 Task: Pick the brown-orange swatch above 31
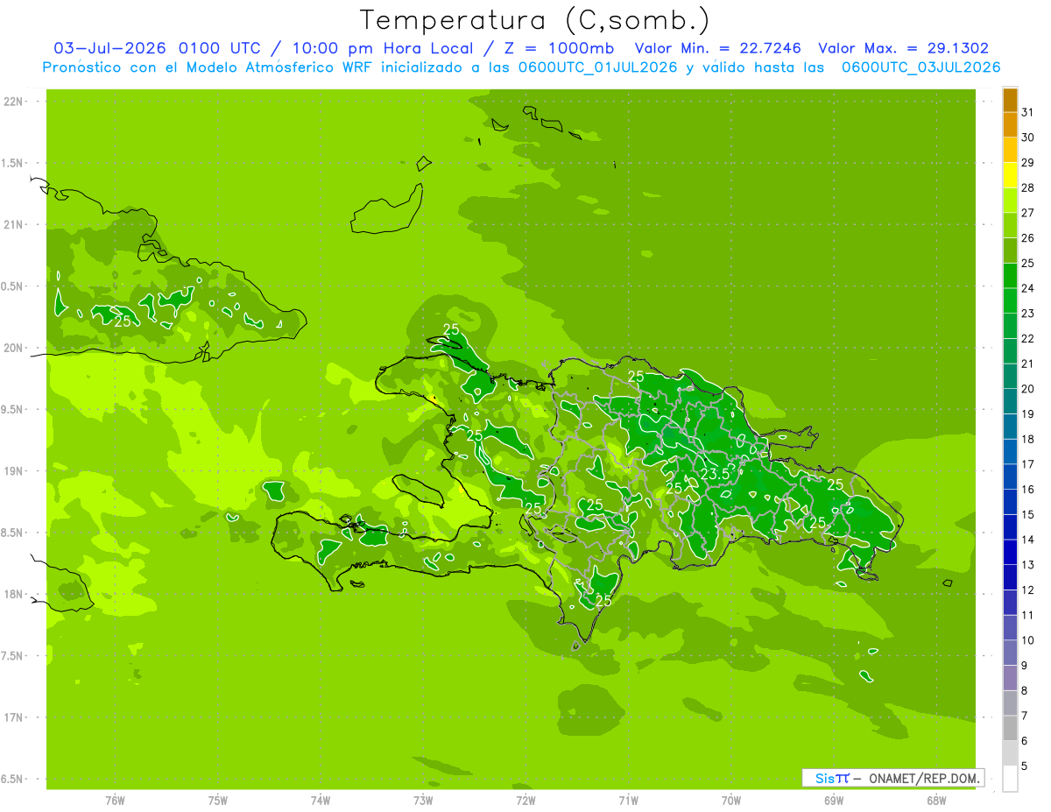coord(1010,100)
